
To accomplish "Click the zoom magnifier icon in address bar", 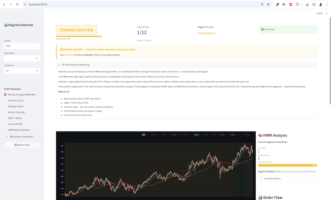I will pos(262,4).
